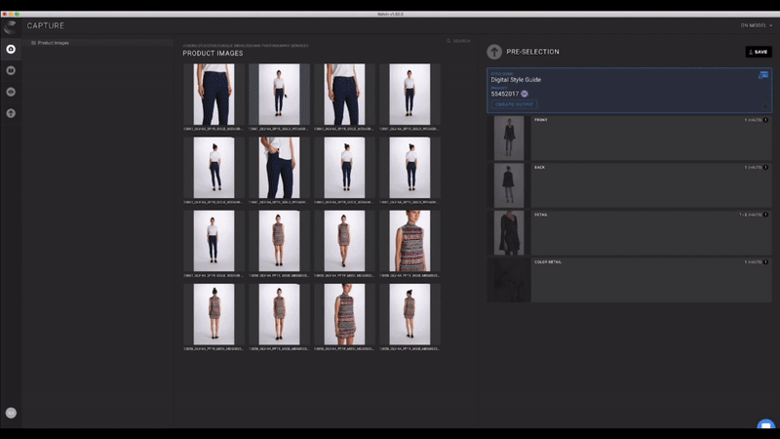The width and height of the screenshot is (780, 439).
Task: Select patterned dress upper-body close-up thumbnail
Action: [x=409, y=241]
